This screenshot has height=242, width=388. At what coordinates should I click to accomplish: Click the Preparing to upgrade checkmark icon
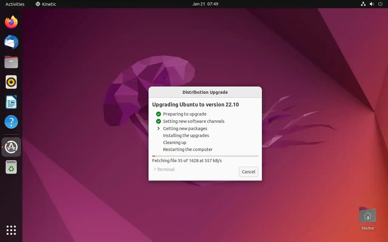(158, 114)
